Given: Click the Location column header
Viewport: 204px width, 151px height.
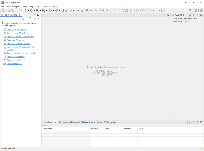Looking at the screenshot, I should [130, 129].
